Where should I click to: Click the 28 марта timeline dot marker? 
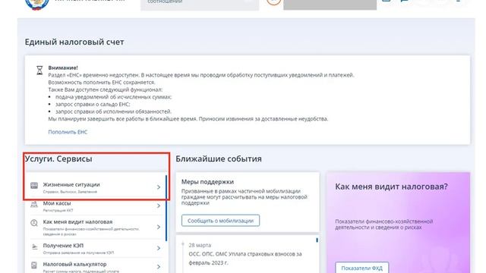click(x=183, y=244)
